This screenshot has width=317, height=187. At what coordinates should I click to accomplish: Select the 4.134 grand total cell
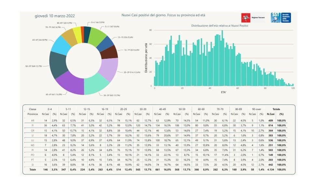point(270,169)
